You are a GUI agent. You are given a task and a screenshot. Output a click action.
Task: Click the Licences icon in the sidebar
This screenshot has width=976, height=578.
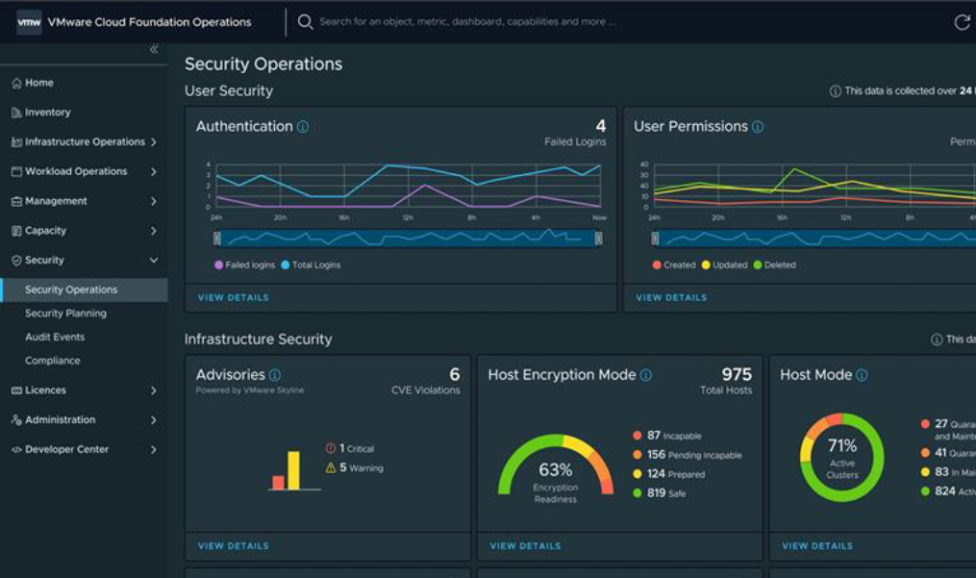(16, 390)
